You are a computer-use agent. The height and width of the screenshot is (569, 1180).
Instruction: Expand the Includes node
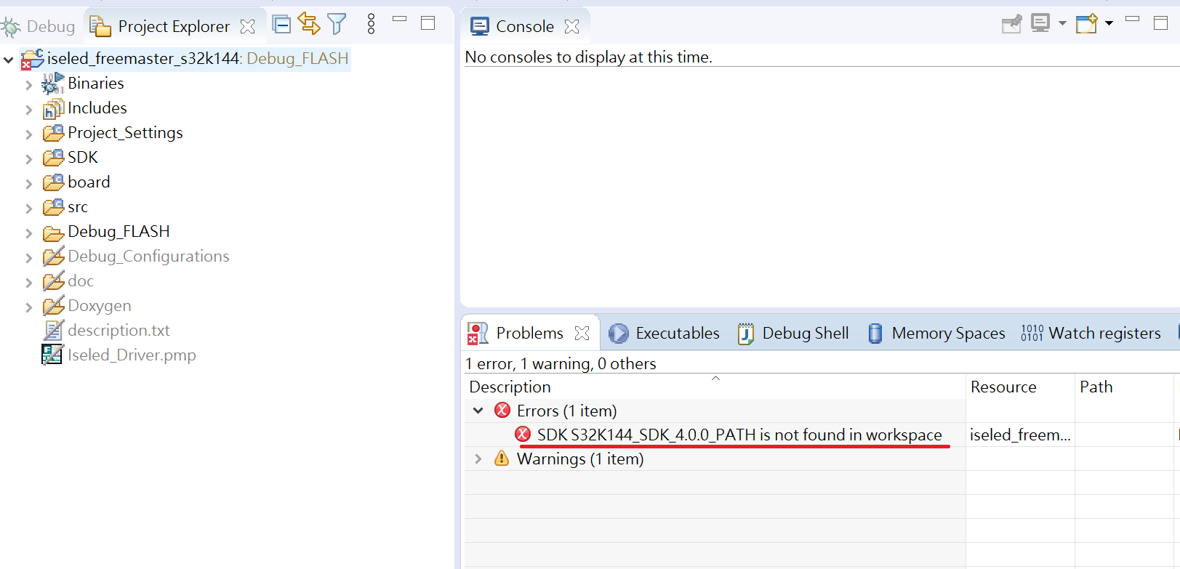29,110
